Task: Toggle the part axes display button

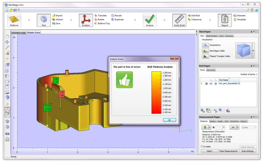Action: (7, 115)
